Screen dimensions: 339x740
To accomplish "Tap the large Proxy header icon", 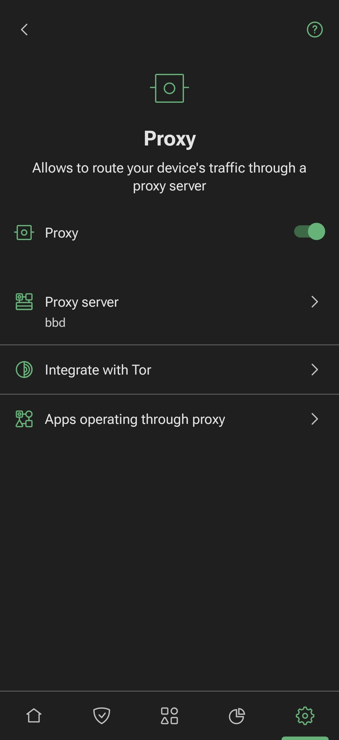I will 169,88.
